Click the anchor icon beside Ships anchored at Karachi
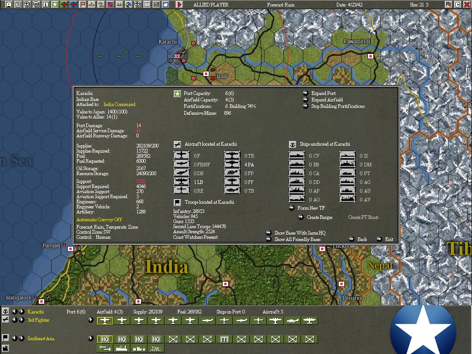The image size is (472, 354). pyautogui.click(x=292, y=144)
